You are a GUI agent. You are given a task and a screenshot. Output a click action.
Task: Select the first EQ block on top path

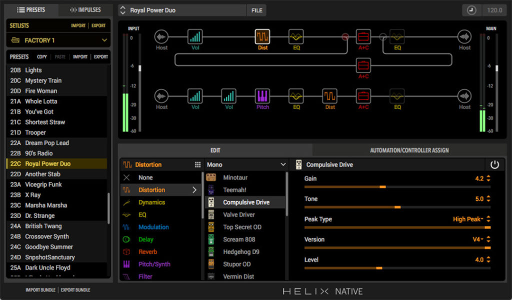296,36
